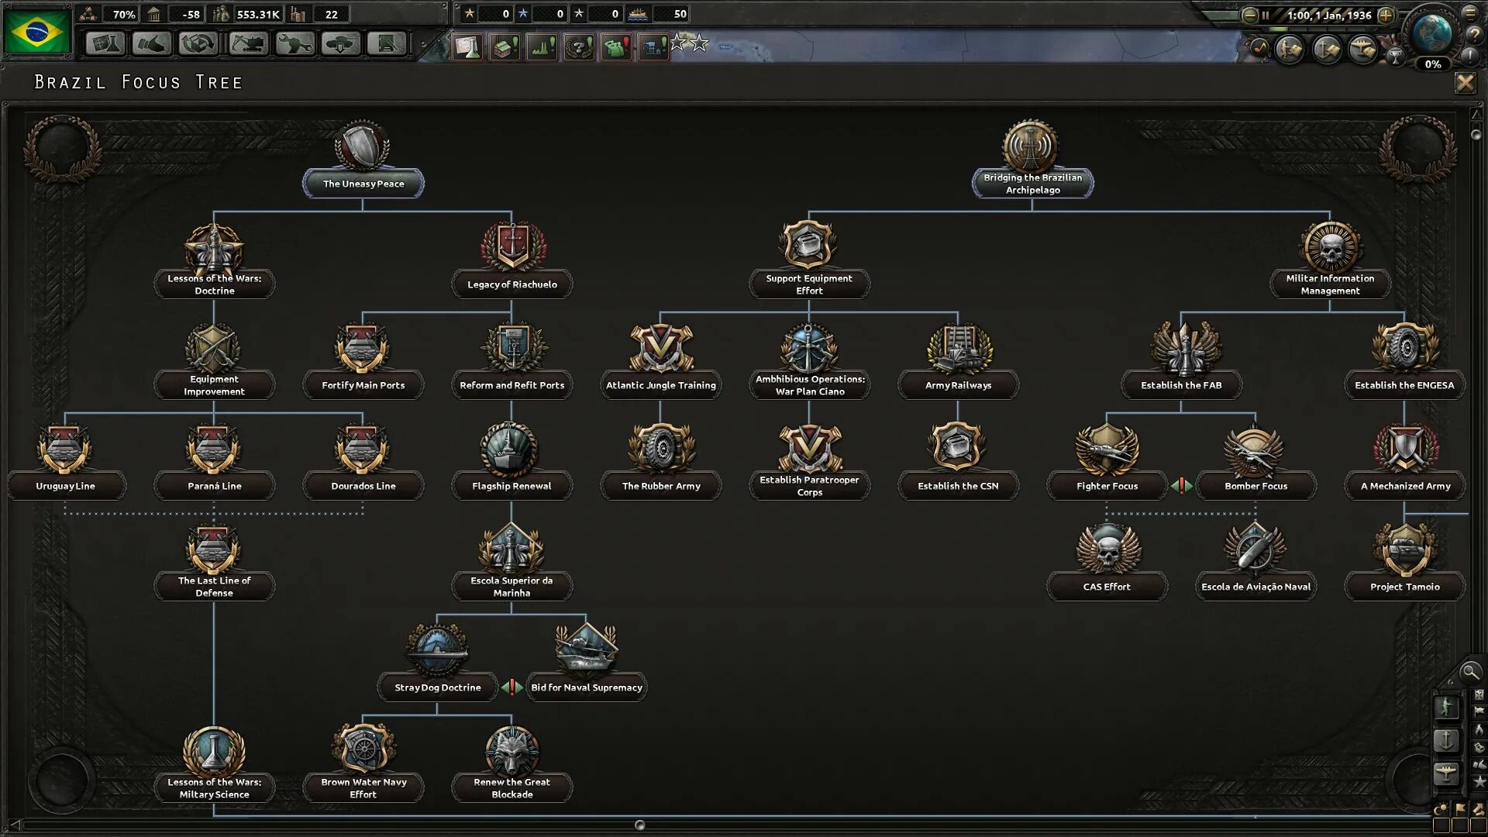Click the political power value -58
Screen dimensions: 1488x837
click(x=191, y=14)
